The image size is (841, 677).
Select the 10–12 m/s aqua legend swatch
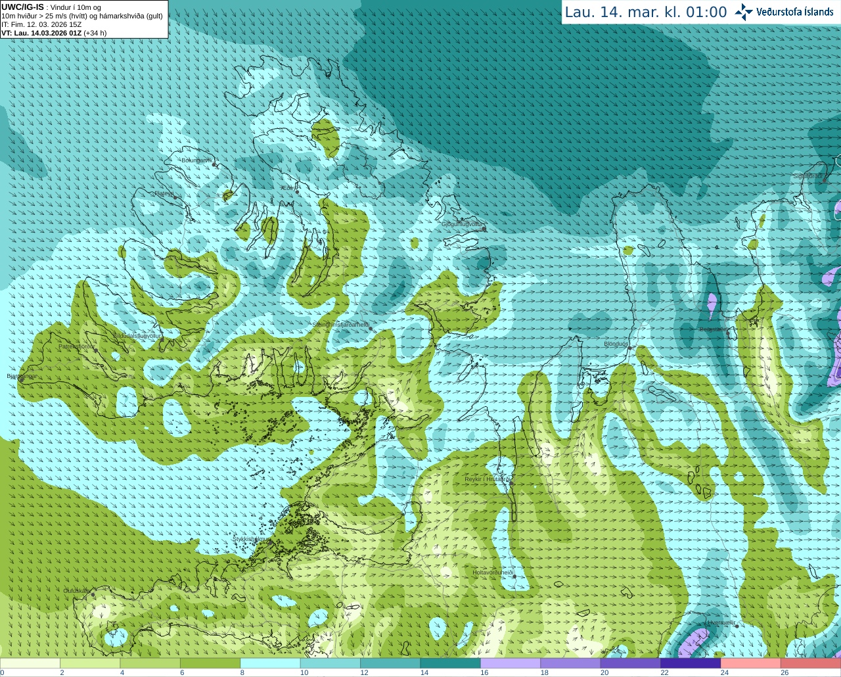pyautogui.click(x=330, y=663)
